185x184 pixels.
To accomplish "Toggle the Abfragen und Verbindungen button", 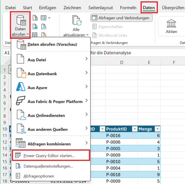I will (x=121, y=18).
